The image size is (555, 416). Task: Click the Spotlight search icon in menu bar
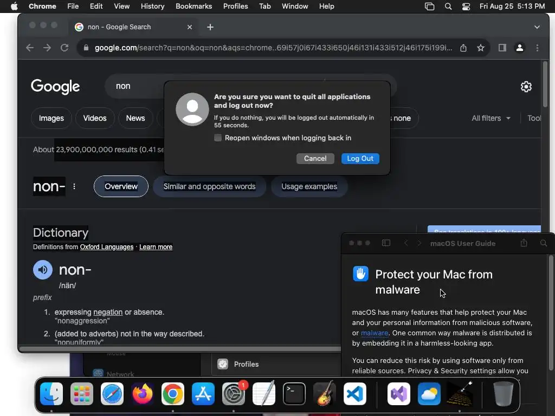pyautogui.click(x=448, y=6)
